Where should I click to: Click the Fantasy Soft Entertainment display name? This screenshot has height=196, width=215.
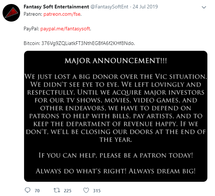(56, 7)
